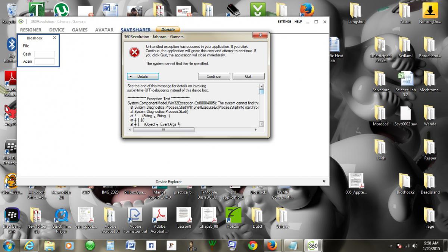
Task: Expand the Device Explorer panel chevron
Action: point(324,181)
